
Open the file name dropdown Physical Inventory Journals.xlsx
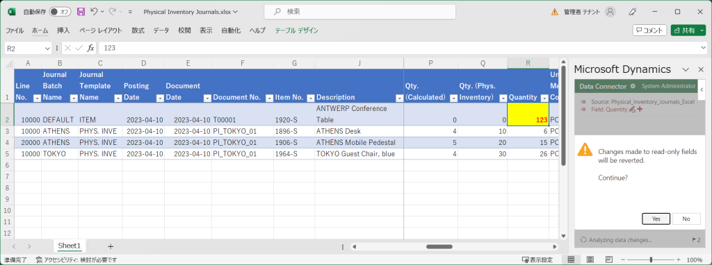point(191,12)
